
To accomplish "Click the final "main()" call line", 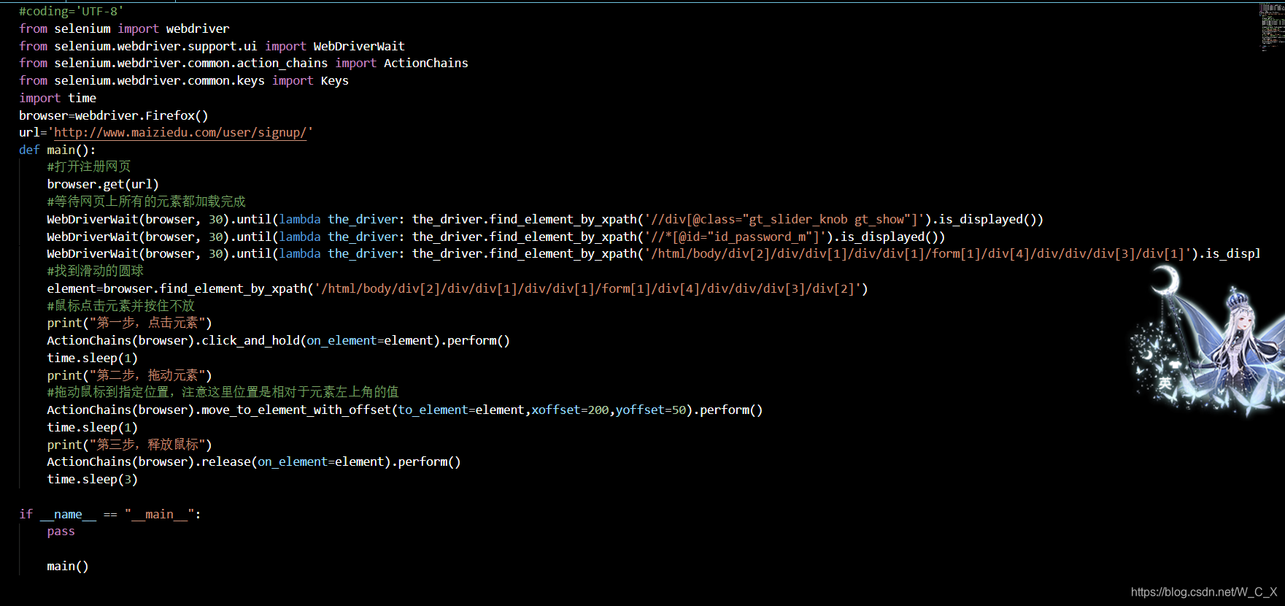I will (x=68, y=566).
